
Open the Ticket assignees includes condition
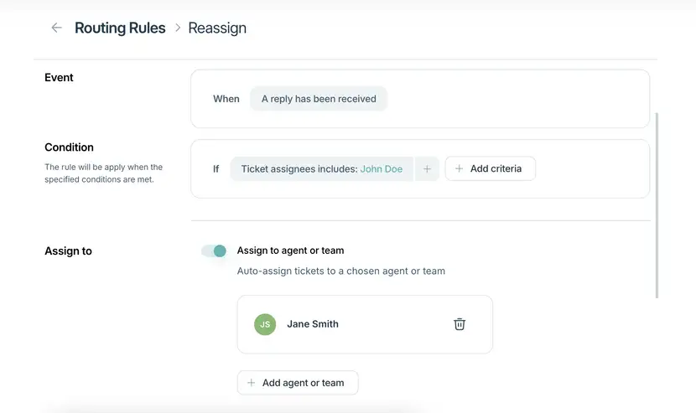[322, 168]
